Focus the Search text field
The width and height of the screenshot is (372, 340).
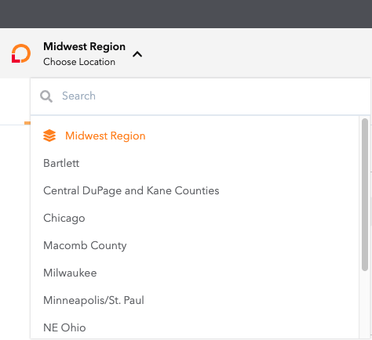pos(200,96)
